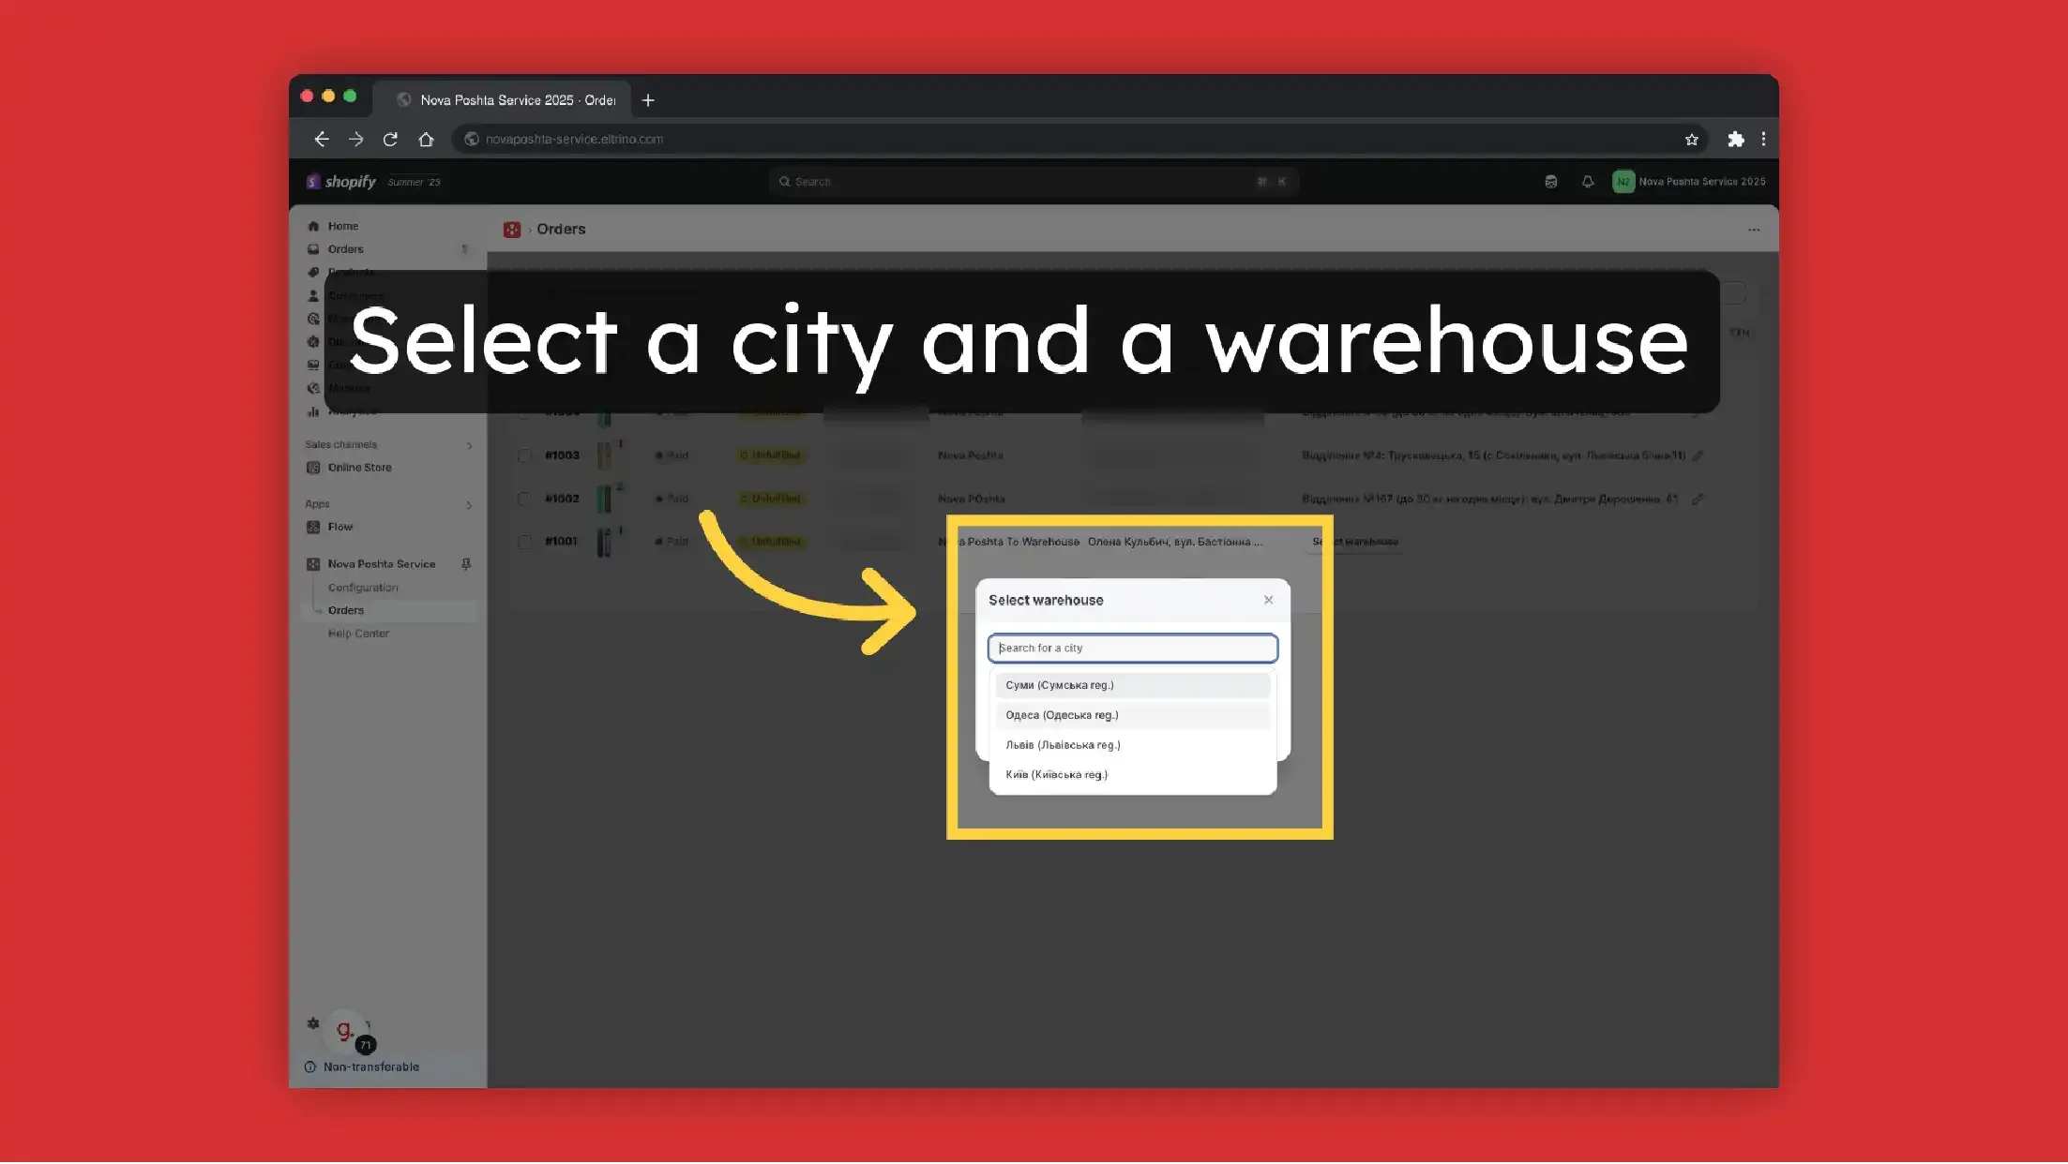Image resolution: width=2068 pixels, height=1164 pixels.
Task: Go to Online Store channel
Action: pos(359,468)
